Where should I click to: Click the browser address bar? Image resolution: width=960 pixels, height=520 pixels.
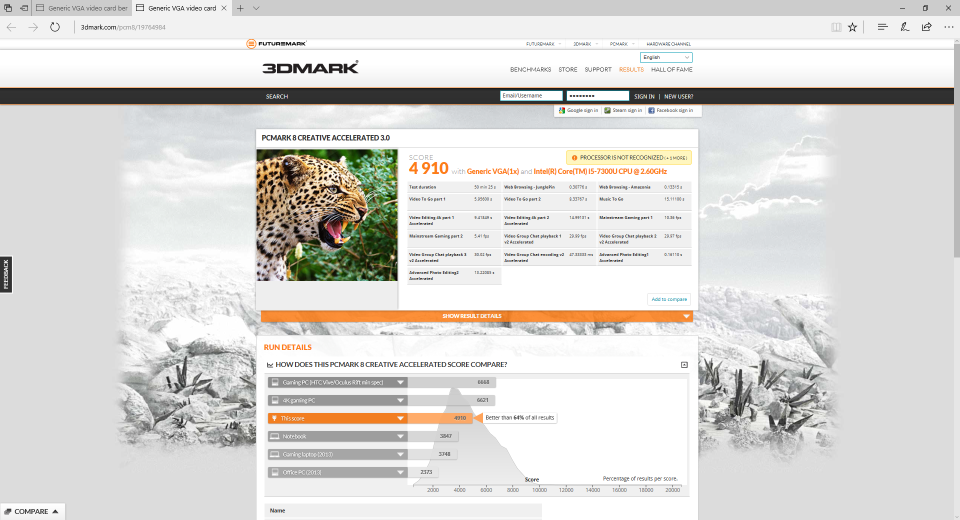[x=450, y=27]
